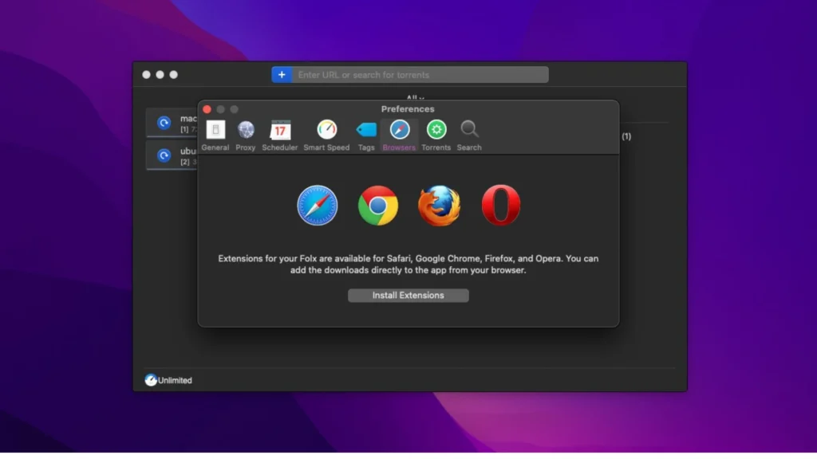Viewport: 817px width, 459px height.
Task: Open Search preferences with the magnifier icon
Action: click(469, 130)
